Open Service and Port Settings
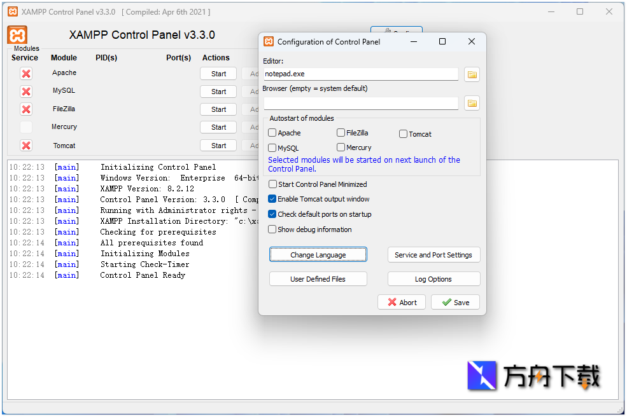This screenshot has width=627, height=417. pyautogui.click(x=433, y=254)
